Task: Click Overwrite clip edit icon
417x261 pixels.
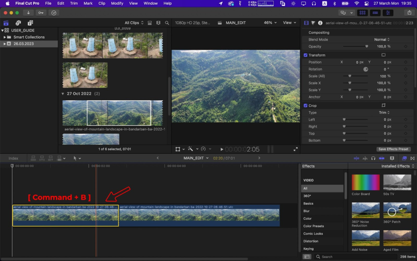Action: pyautogui.click(x=59, y=158)
